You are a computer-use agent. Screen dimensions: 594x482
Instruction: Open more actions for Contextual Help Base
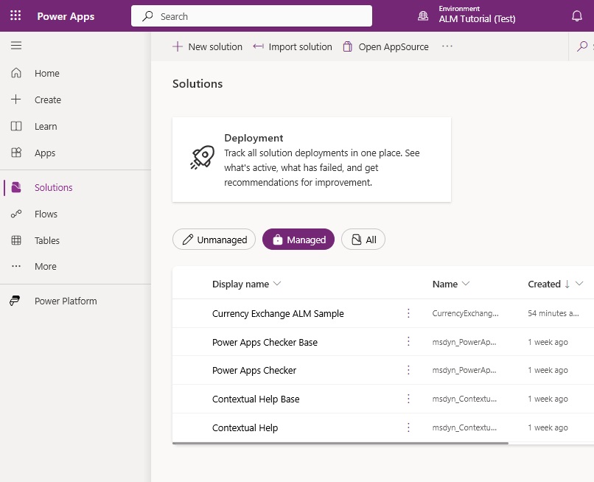click(408, 399)
